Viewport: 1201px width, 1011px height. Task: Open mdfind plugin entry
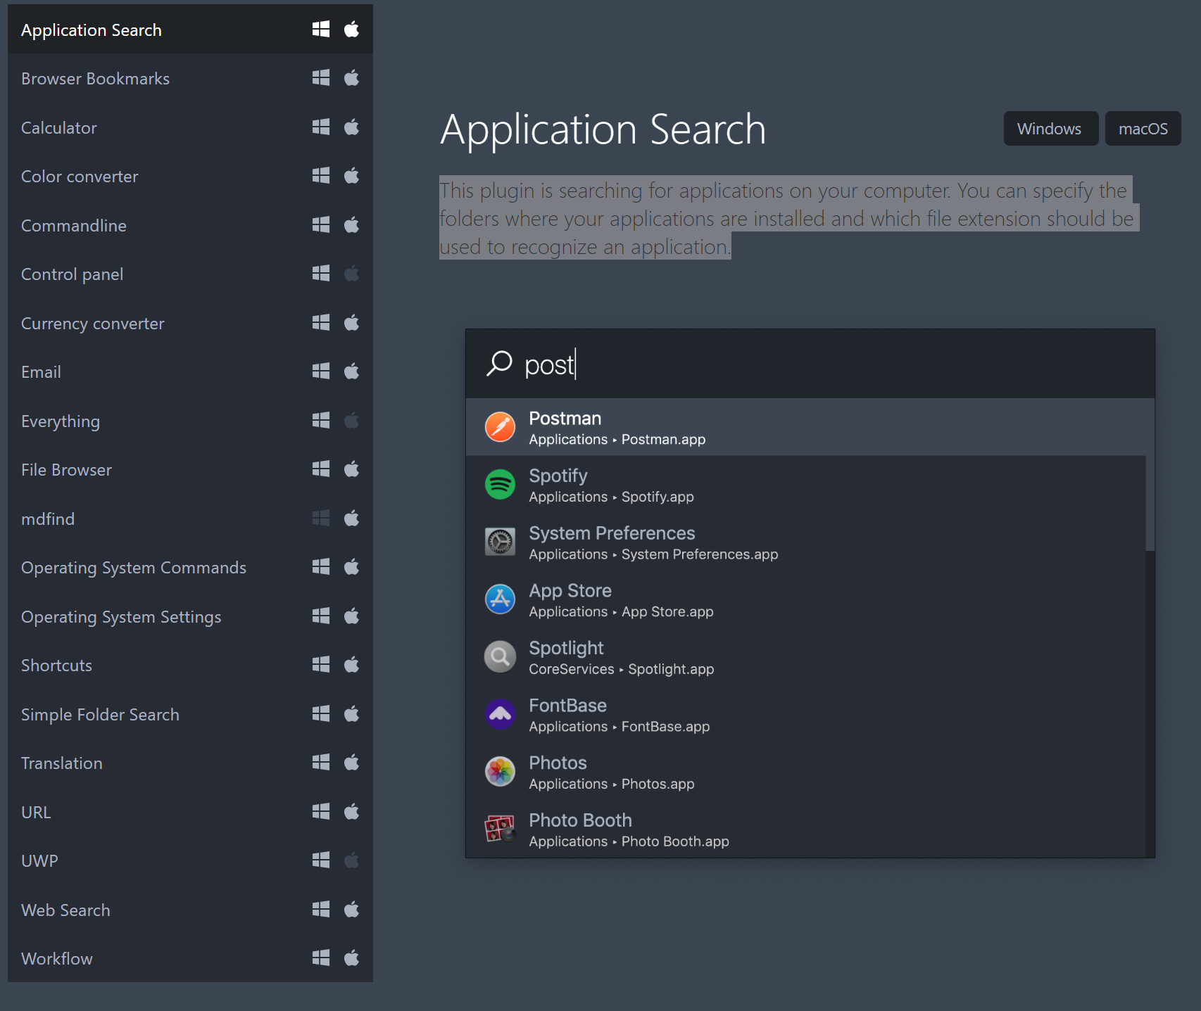click(x=190, y=519)
